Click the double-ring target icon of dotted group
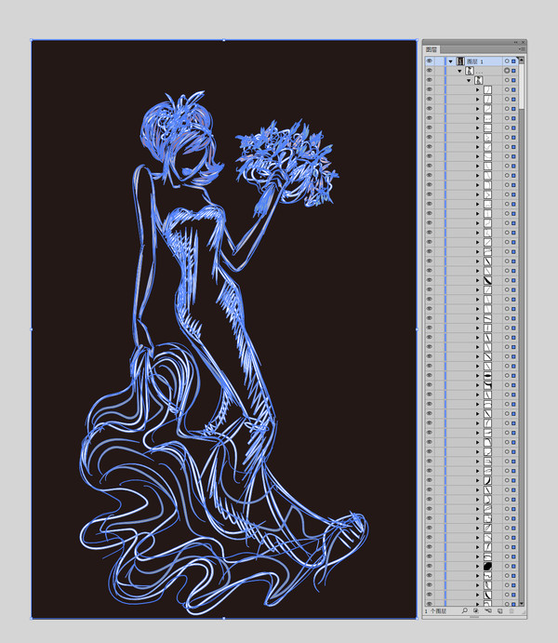This screenshot has width=558, height=643. [x=507, y=71]
